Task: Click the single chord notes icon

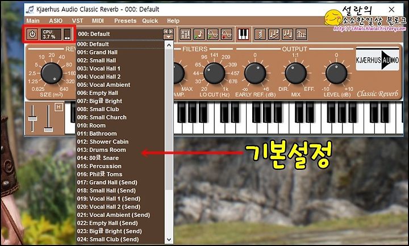Action: coord(260,34)
